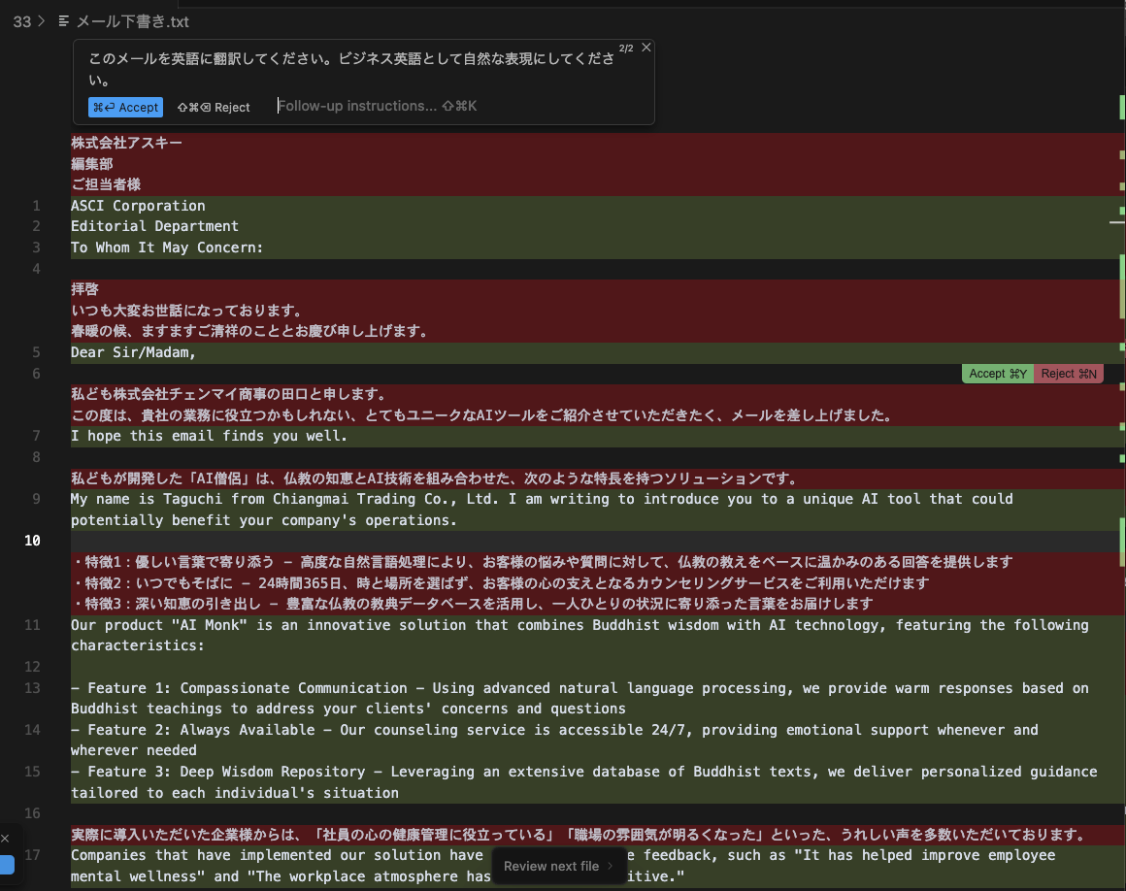Place cursor on 'Dear Sir/Madam,' line

[133, 352]
